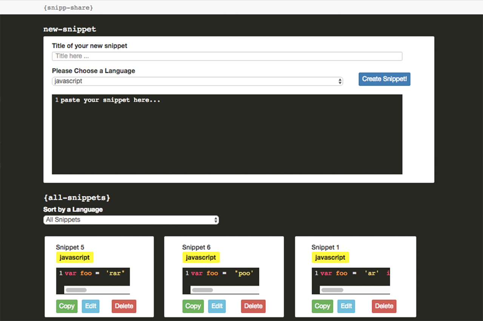
Task: Click Snippet 1 horizontal scrollbar thumb
Action: (x=332, y=290)
